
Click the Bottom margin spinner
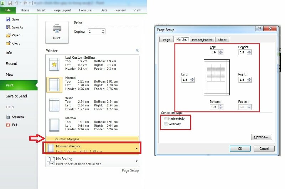coord(221,107)
